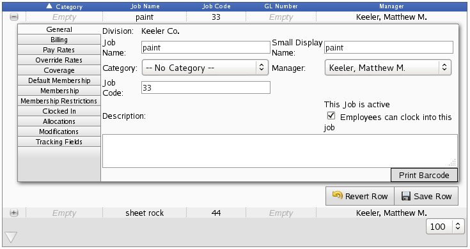Click the Save Row button
The image size is (470, 249).
tap(427, 196)
